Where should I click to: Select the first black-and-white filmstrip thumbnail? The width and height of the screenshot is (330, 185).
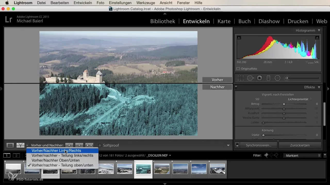click(x=13, y=169)
